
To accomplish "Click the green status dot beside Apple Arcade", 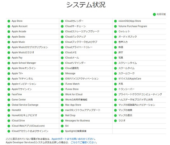I will [9, 32].
